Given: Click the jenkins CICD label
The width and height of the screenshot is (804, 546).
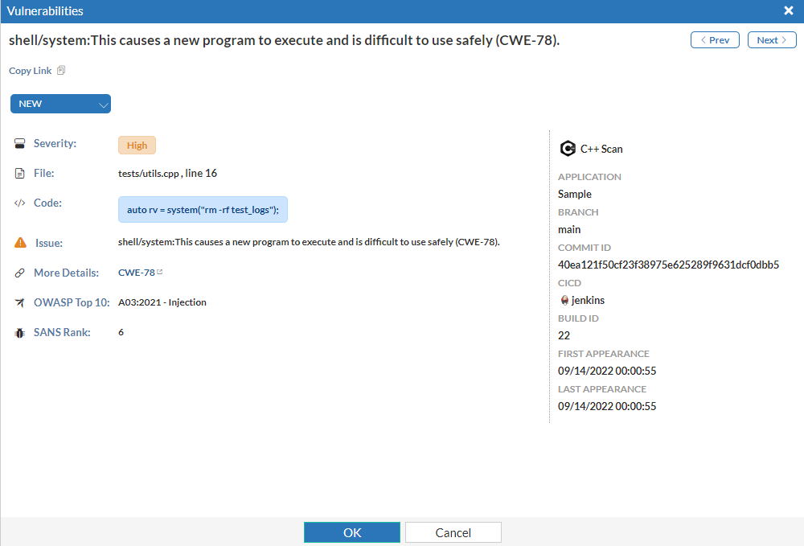Looking at the screenshot, I should [588, 301].
